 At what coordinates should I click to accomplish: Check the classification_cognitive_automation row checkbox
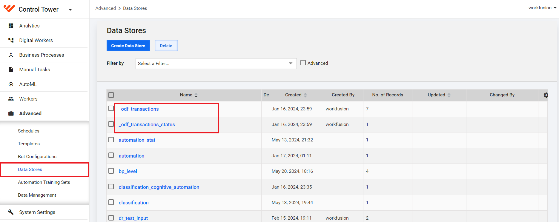[111, 186]
